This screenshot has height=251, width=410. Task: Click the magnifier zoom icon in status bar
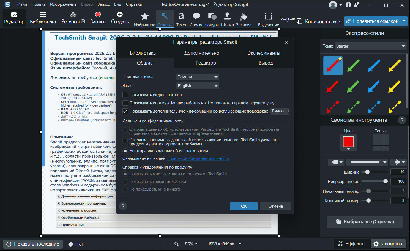[176, 244]
